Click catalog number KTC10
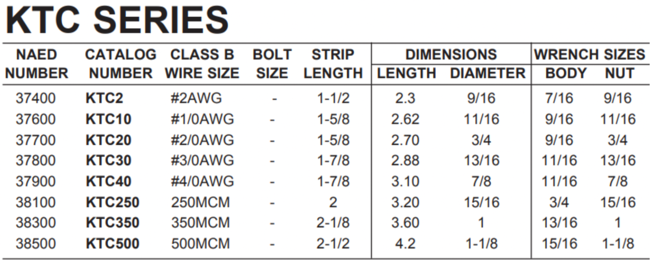Screen dimensions: 652x264 click(x=108, y=119)
